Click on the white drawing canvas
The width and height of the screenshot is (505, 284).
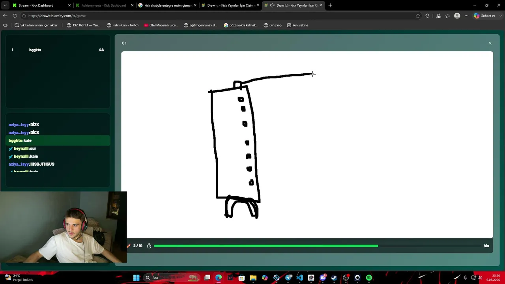coord(307,145)
